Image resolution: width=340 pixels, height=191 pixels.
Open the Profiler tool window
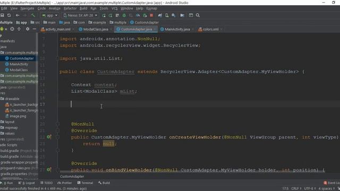click(65, 183)
